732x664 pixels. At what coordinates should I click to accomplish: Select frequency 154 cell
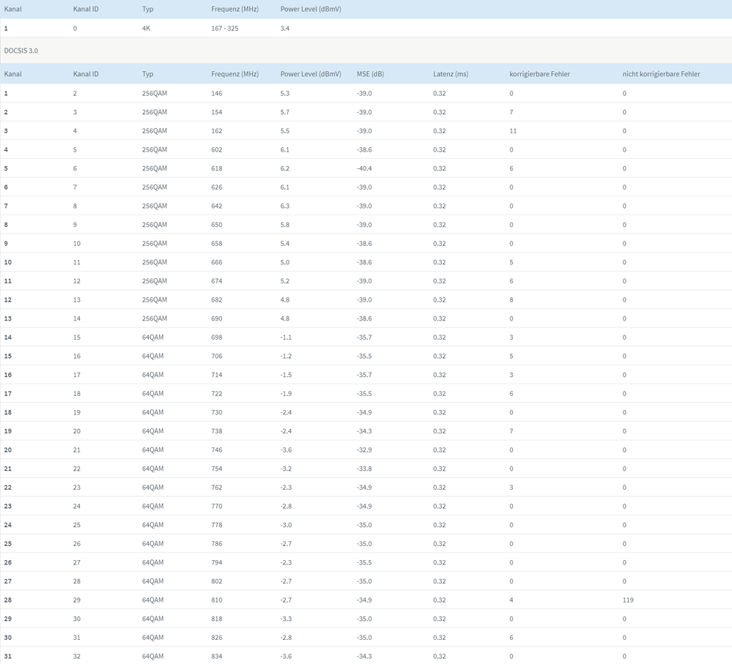click(x=217, y=112)
